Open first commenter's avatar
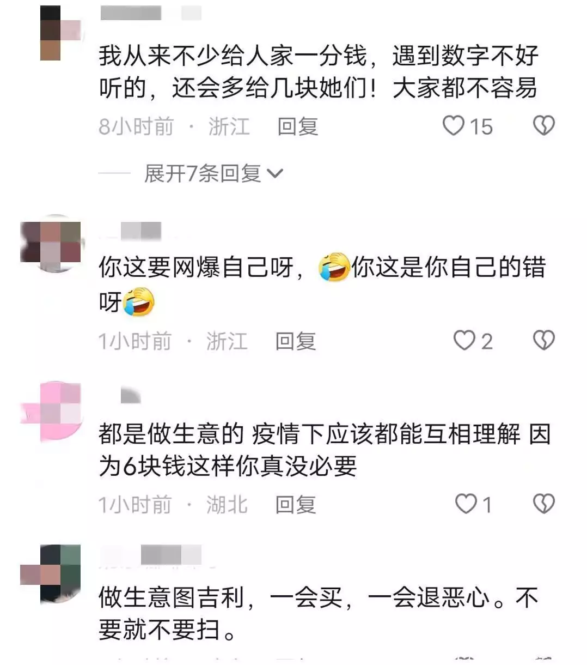 [x=61, y=33]
